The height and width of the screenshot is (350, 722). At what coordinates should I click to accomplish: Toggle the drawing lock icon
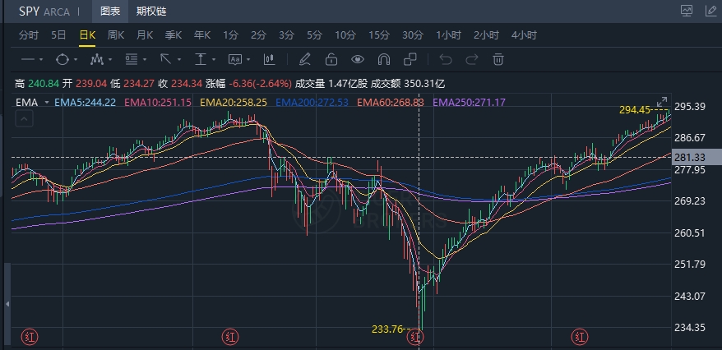click(x=331, y=59)
